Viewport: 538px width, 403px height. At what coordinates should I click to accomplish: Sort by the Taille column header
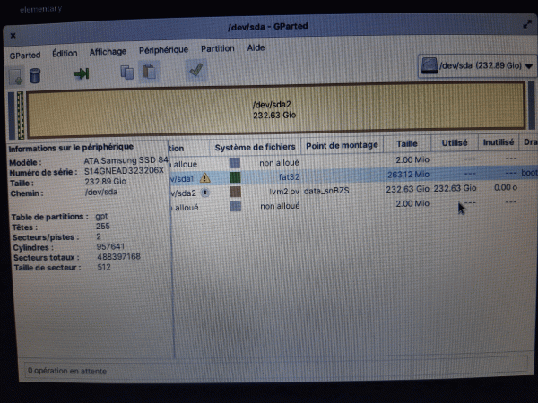pos(407,144)
